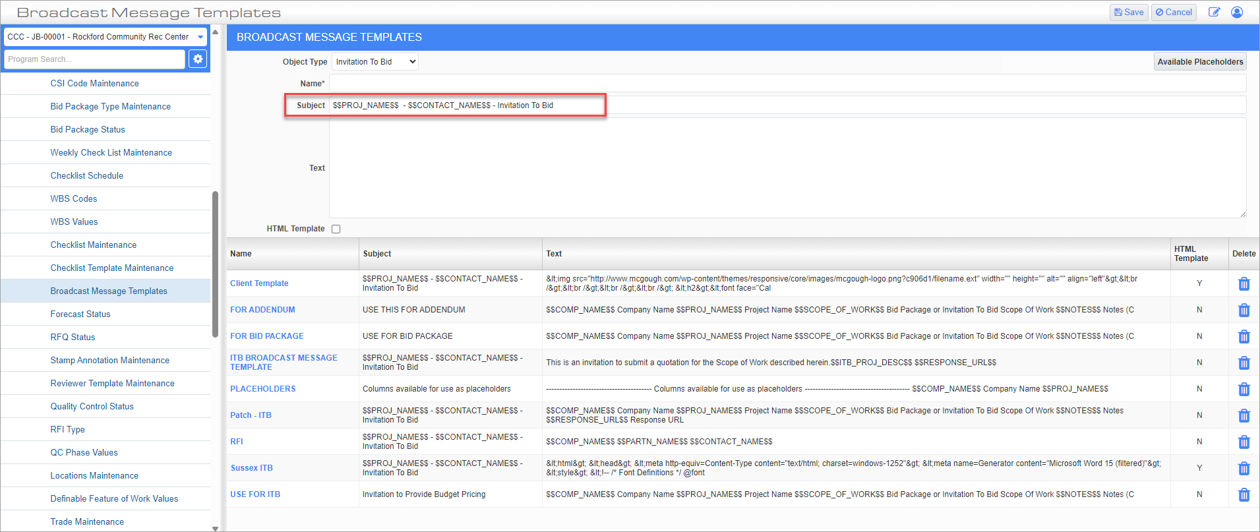Focus the Program Search field
This screenshot has height=532, width=1260.
(x=94, y=59)
